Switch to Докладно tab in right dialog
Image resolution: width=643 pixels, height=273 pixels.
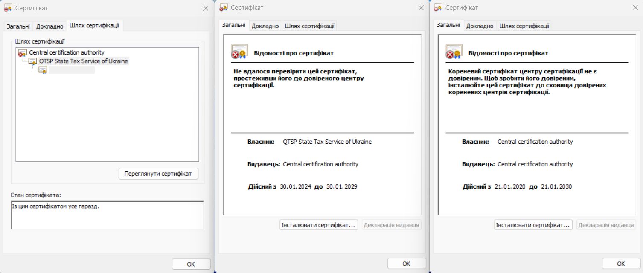pos(480,26)
